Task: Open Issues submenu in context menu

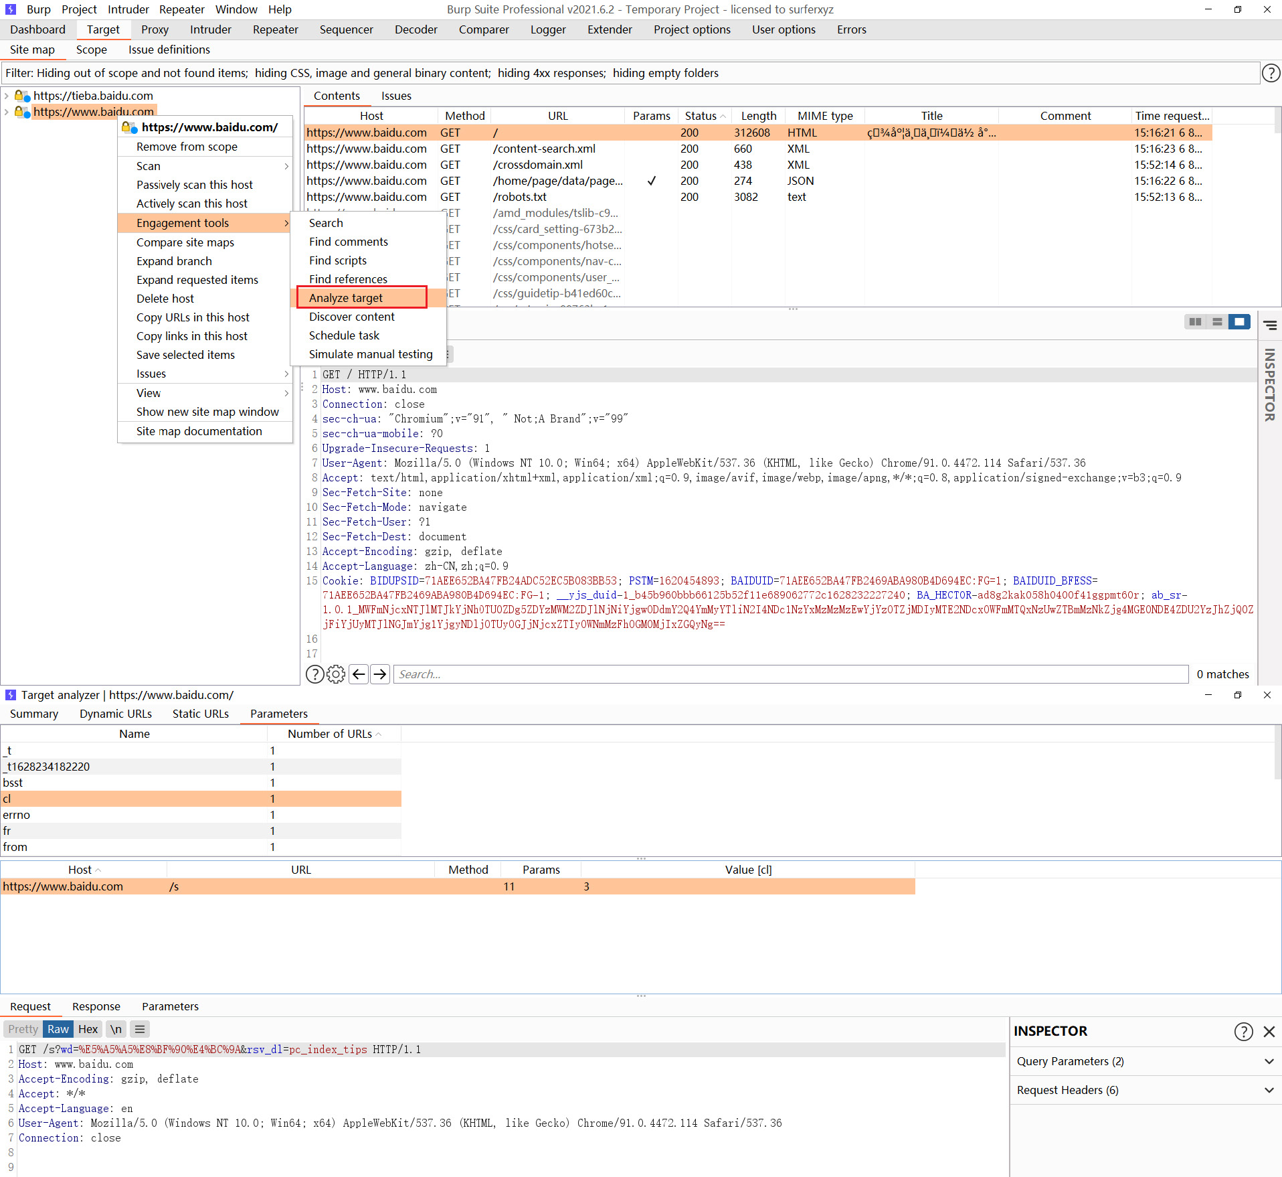Action: coord(205,374)
